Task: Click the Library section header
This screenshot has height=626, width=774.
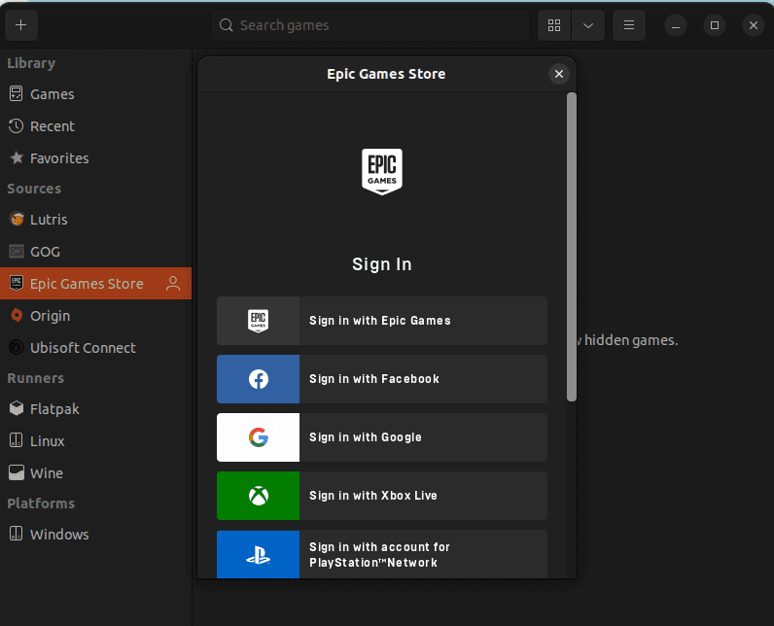Action: point(31,63)
